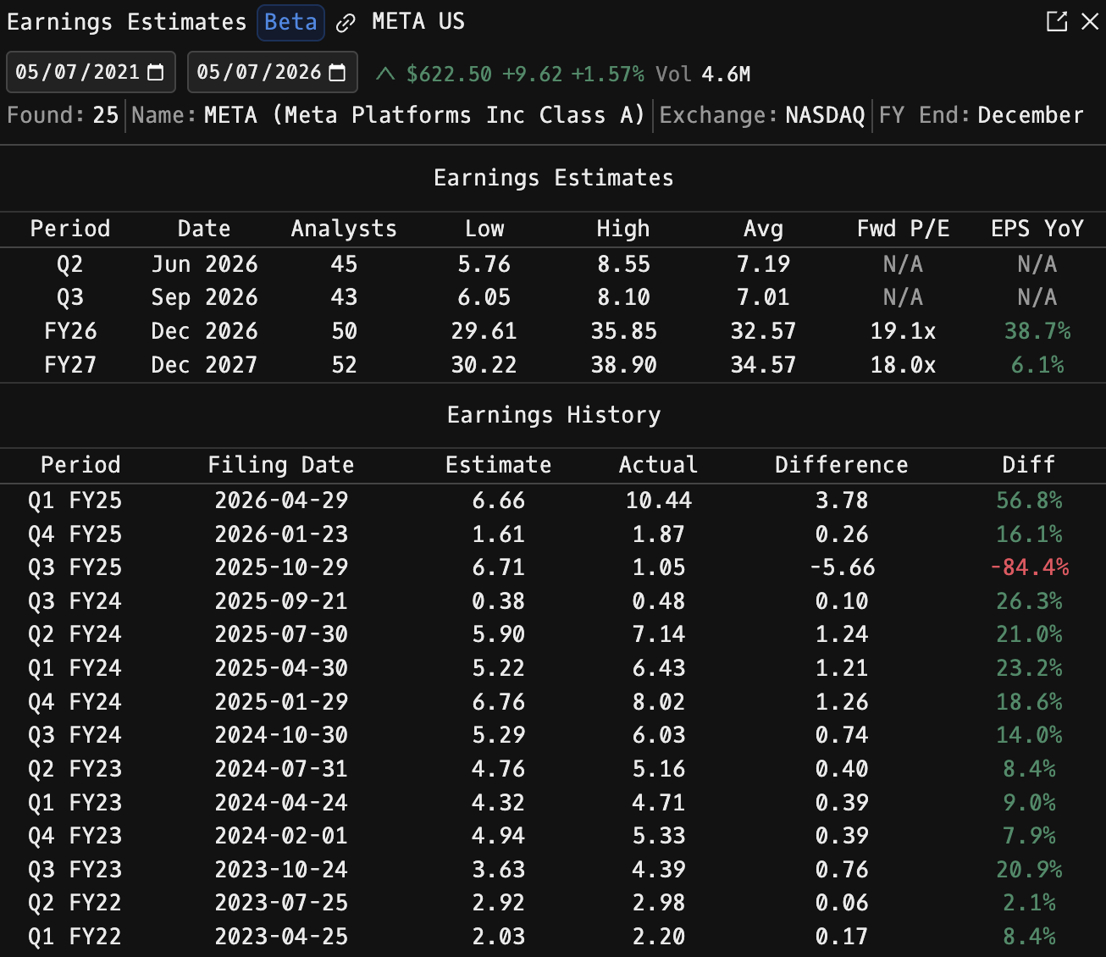1106x957 pixels.
Task: Edit the end date field 05/07/2026
Action: (x=272, y=72)
